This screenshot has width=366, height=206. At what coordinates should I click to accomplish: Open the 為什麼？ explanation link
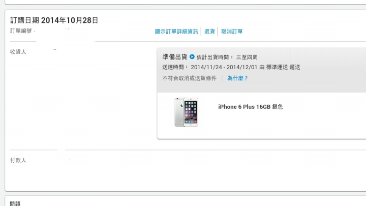coord(237,78)
